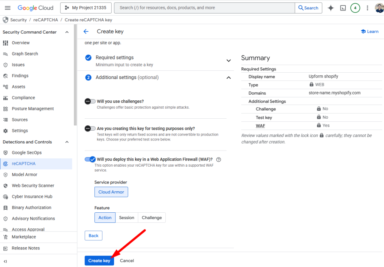Disable the Web Application Firewall toggle

[90, 160]
